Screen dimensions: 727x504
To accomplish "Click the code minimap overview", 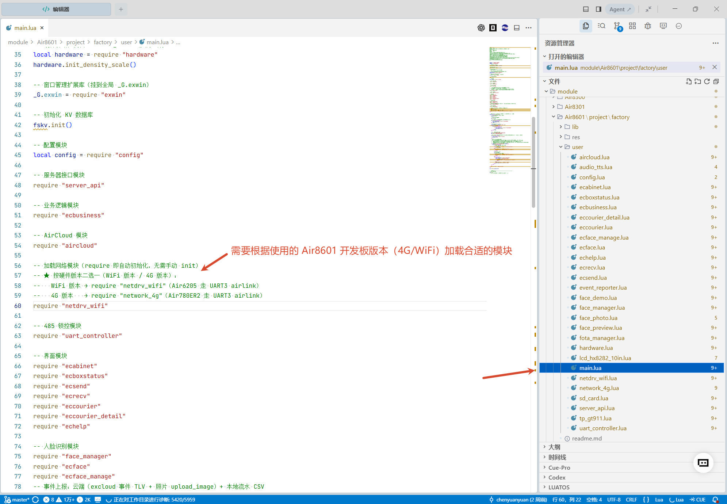I will point(510,110).
